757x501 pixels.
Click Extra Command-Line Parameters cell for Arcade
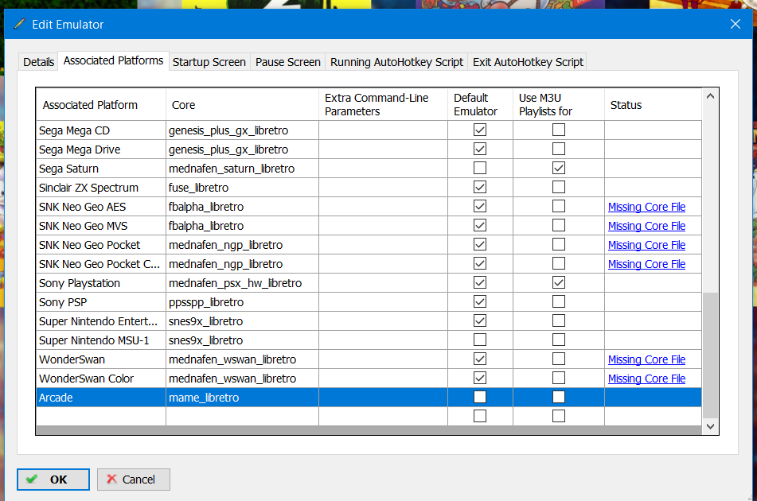pyautogui.click(x=384, y=398)
